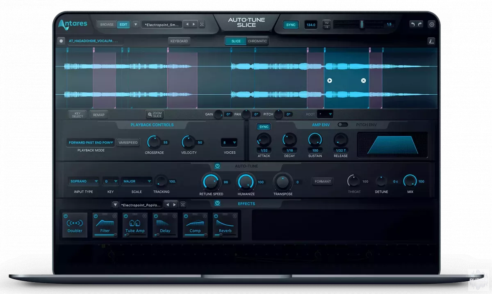Go to next effects preset
This screenshot has height=294, width=492.
coord(174,205)
